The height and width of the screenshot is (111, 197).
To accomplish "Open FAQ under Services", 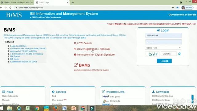I will (54, 96).
